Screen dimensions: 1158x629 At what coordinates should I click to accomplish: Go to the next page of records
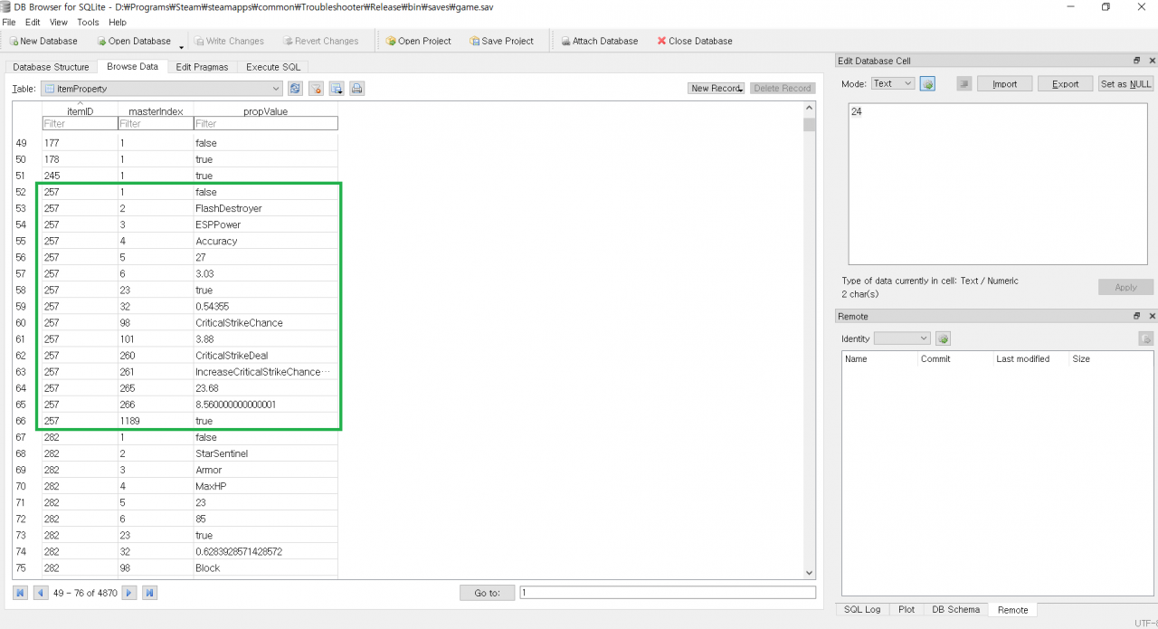pyautogui.click(x=129, y=593)
